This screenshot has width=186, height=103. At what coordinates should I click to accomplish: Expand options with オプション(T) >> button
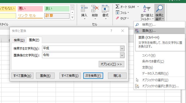pos(111,64)
